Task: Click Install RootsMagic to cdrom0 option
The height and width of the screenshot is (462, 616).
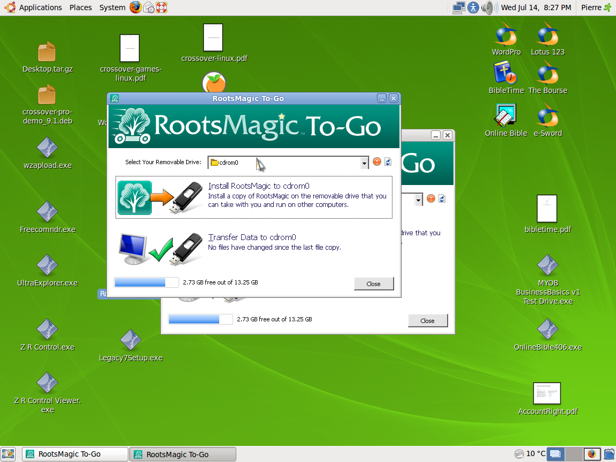Action: pyautogui.click(x=254, y=197)
